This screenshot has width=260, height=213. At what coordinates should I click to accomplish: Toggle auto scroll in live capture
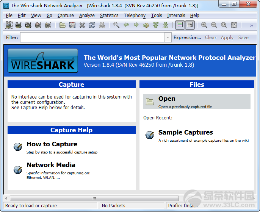[x=190, y=25]
